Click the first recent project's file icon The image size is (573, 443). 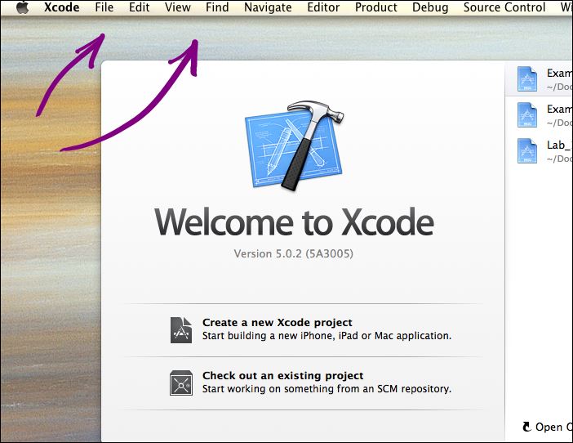tap(527, 79)
